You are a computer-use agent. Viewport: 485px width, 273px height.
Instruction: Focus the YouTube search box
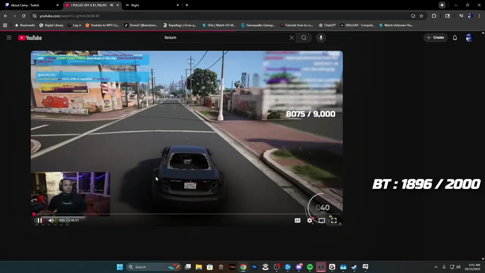[x=225, y=38]
